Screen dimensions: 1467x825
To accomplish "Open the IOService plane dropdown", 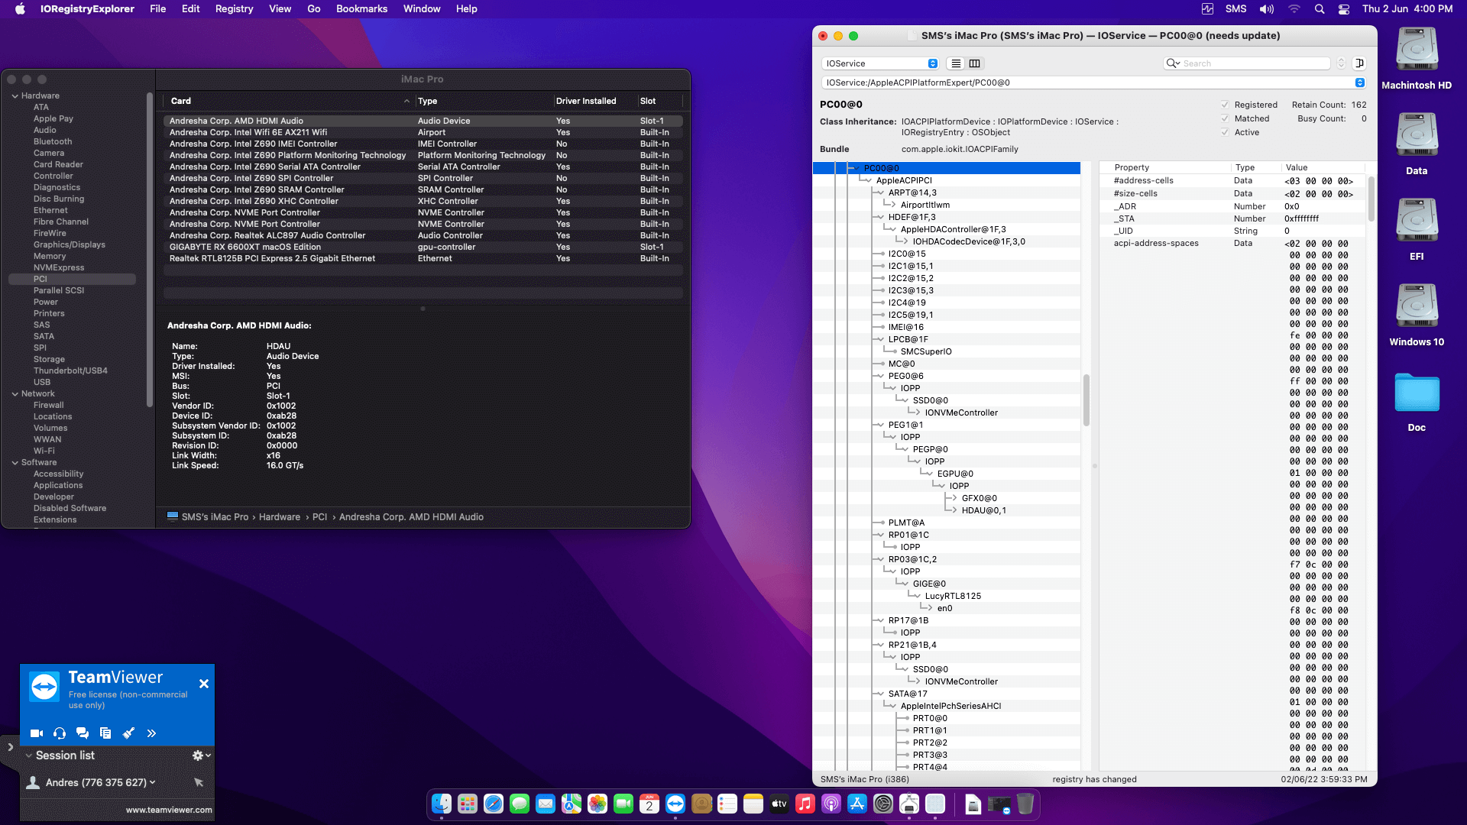I will [x=881, y=63].
